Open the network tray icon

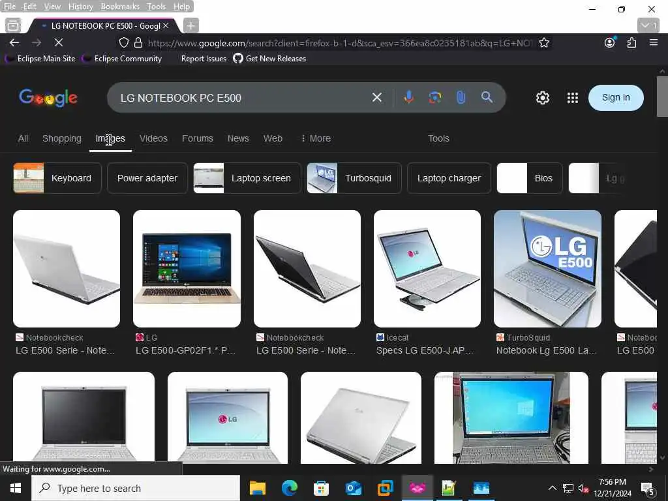(568, 488)
